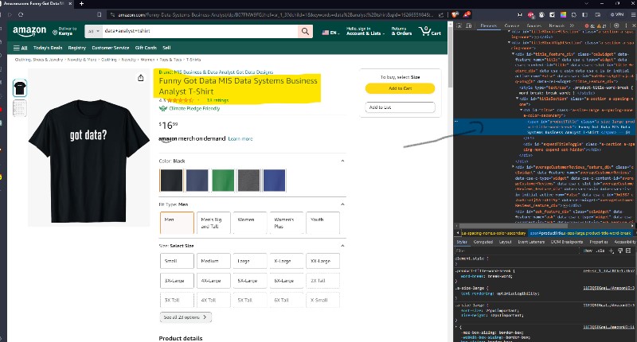
Task: Click the rainbow color-picker extension icon
Action: (x=563, y=14)
